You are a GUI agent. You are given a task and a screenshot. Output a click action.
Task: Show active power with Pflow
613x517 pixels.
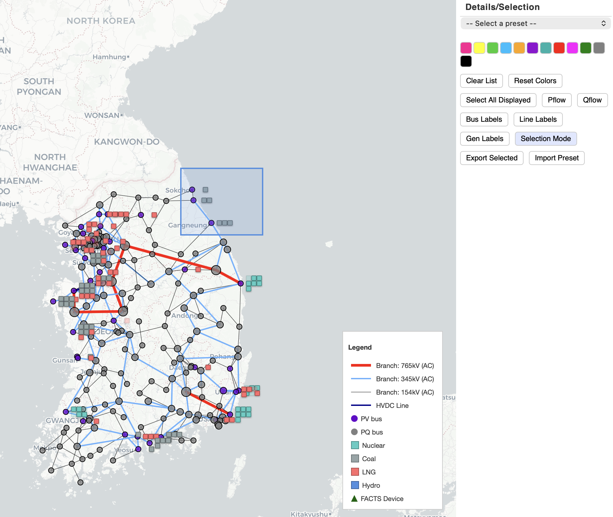(556, 100)
